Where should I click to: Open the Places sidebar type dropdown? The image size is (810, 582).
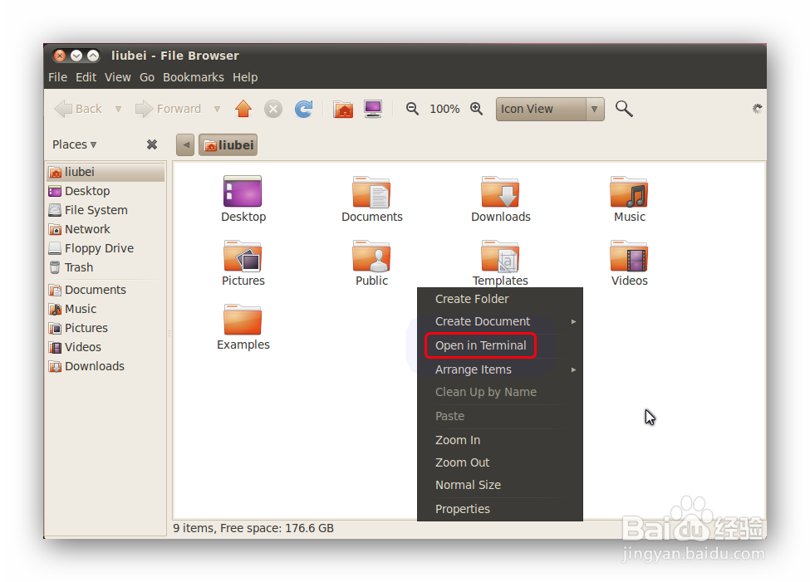point(75,144)
